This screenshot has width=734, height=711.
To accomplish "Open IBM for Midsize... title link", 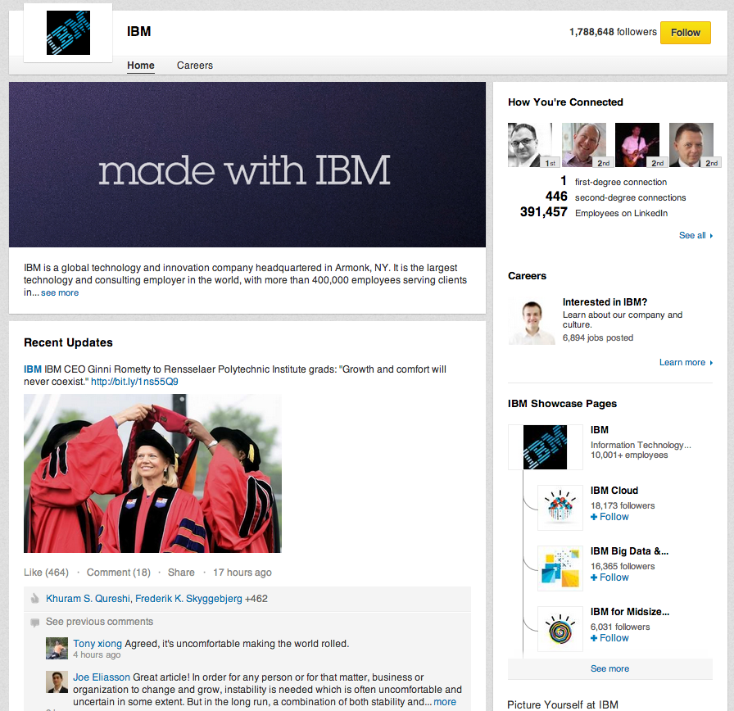I will click(x=630, y=612).
